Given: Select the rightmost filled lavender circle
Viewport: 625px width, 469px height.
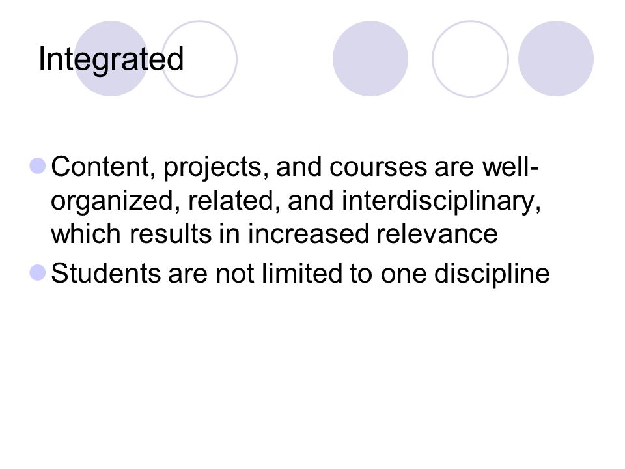Looking at the screenshot, I should tap(555, 59).
